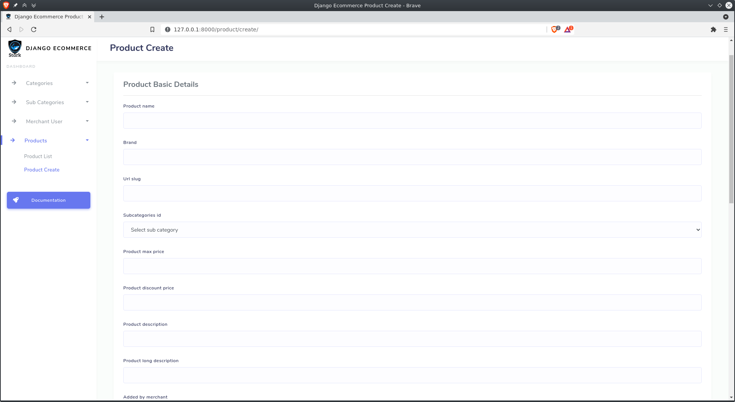The height and width of the screenshot is (402, 735).
Task: Select the Product Create sidebar link
Action: tap(42, 170)
